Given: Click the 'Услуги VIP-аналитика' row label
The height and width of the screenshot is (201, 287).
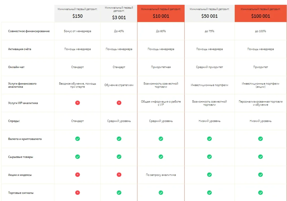Looking at the screenshot, I should (x=23, y=103).
